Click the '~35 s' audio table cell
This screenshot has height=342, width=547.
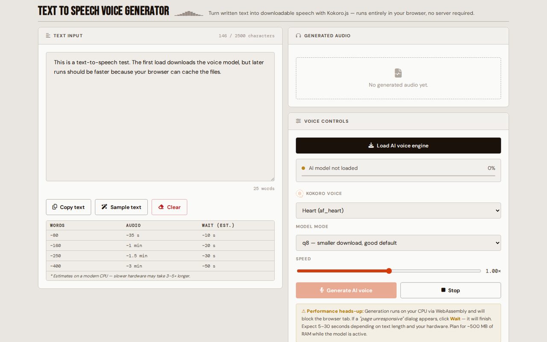tap(132, 235)
